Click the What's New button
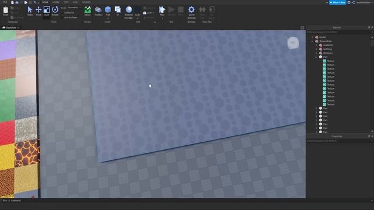Image resolution: width=374 pixels, height=210 pixels. (338, 2)
